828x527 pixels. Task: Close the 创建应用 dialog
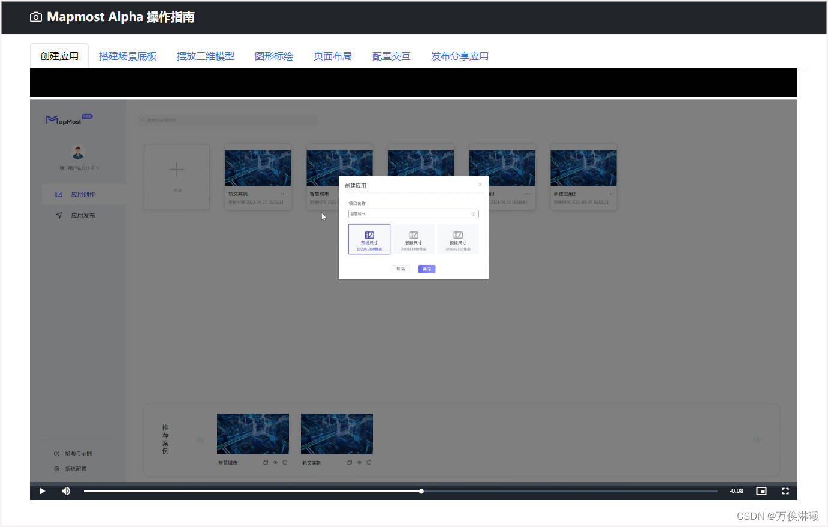[x=480, y=185]
